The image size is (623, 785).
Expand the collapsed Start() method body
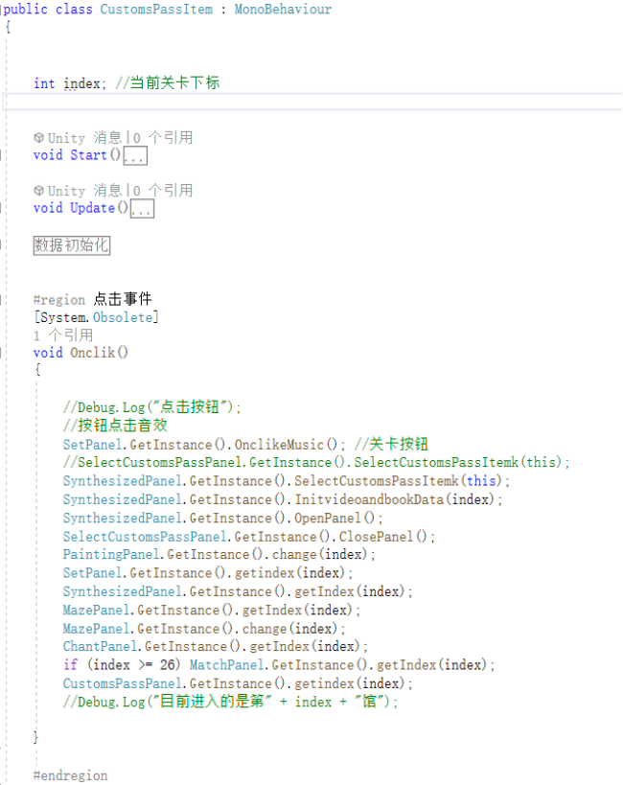point(135,155)
